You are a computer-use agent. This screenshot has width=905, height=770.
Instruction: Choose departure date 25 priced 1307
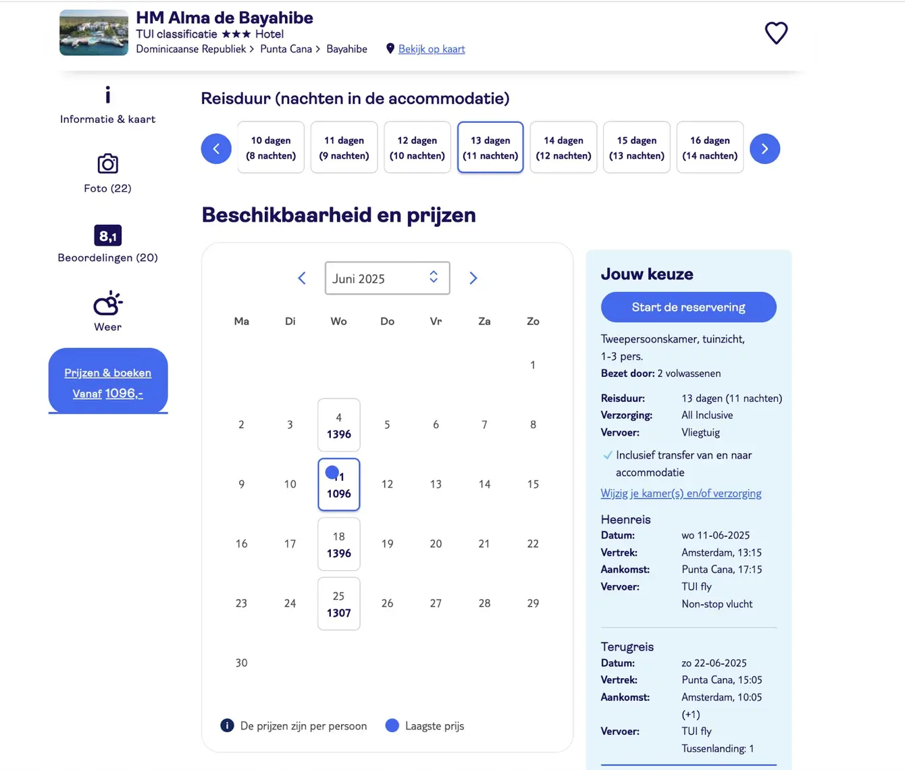tap(339, 604)
